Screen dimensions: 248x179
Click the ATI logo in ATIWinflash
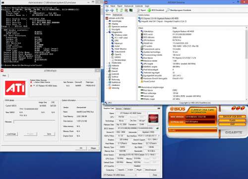(15, 88)
